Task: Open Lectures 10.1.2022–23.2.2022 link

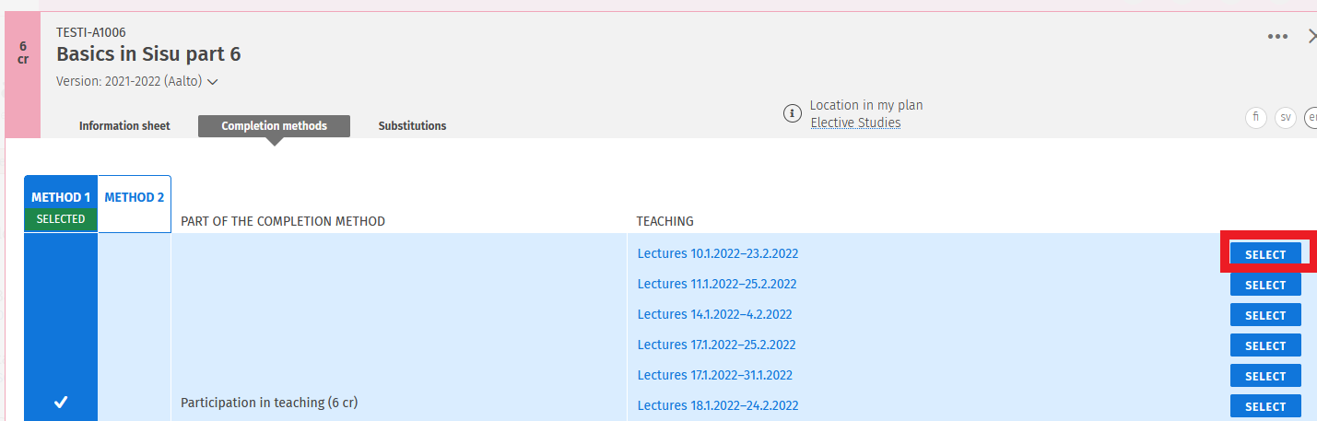Action: click(x=717, y=253)
